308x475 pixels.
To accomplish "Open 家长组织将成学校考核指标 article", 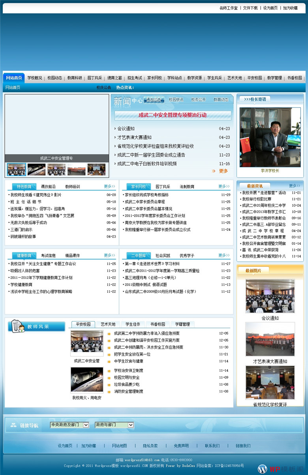I will point(146,195).
